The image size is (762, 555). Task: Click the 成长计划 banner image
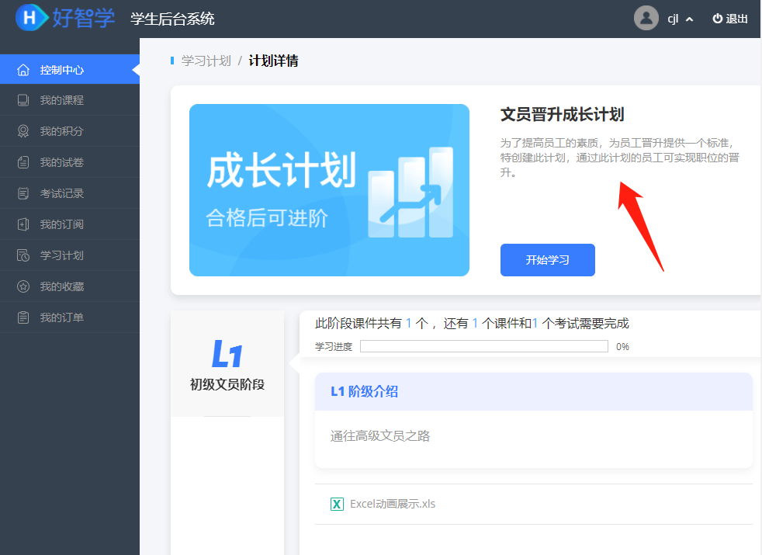[329, 190]
